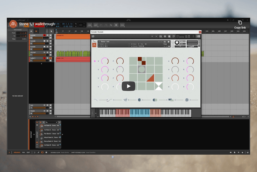The width and height of the screenshot is (257, 172).
Task: Toggle clip launcher view icon above tracks
Action: 31,31
